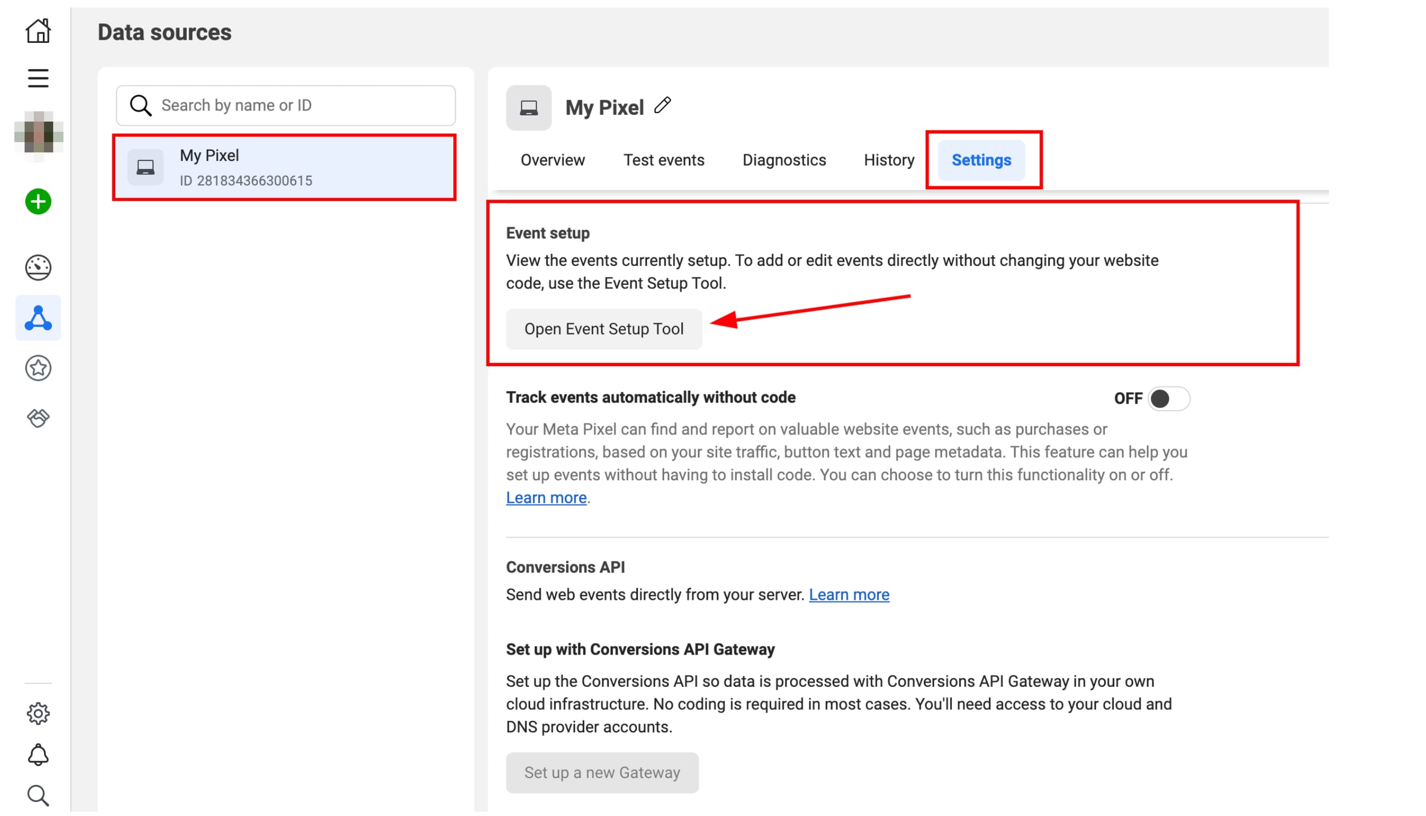
Task: View notifications via the bell icon
Action: click(37, 754)
